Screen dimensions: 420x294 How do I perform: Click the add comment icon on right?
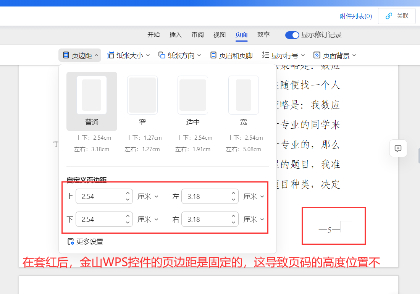(398, 149)
